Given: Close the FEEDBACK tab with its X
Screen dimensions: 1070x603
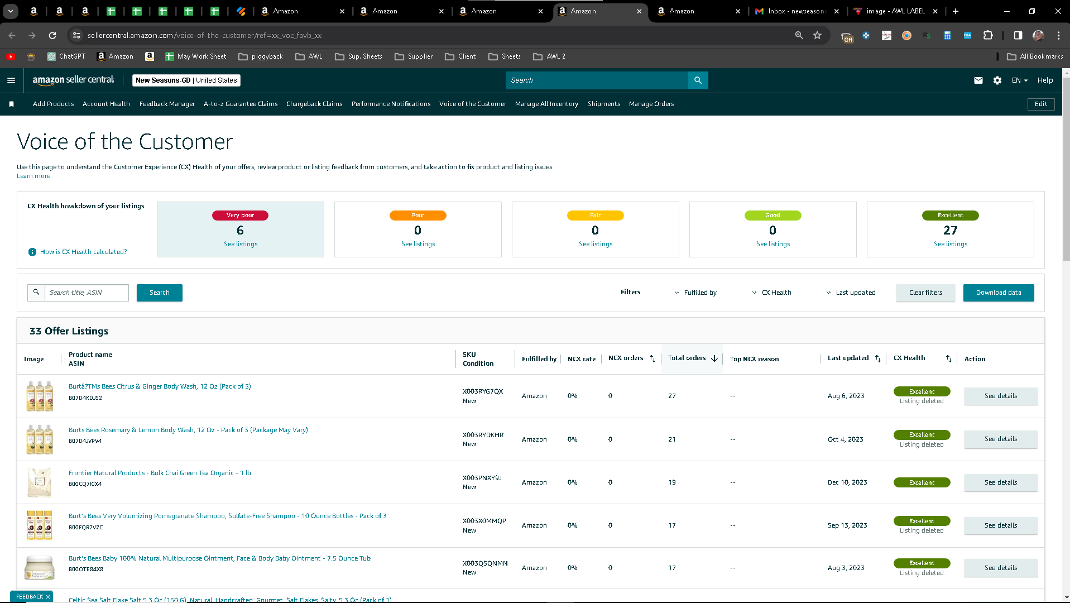Looking at the screenshot, I should coord(48,597).
